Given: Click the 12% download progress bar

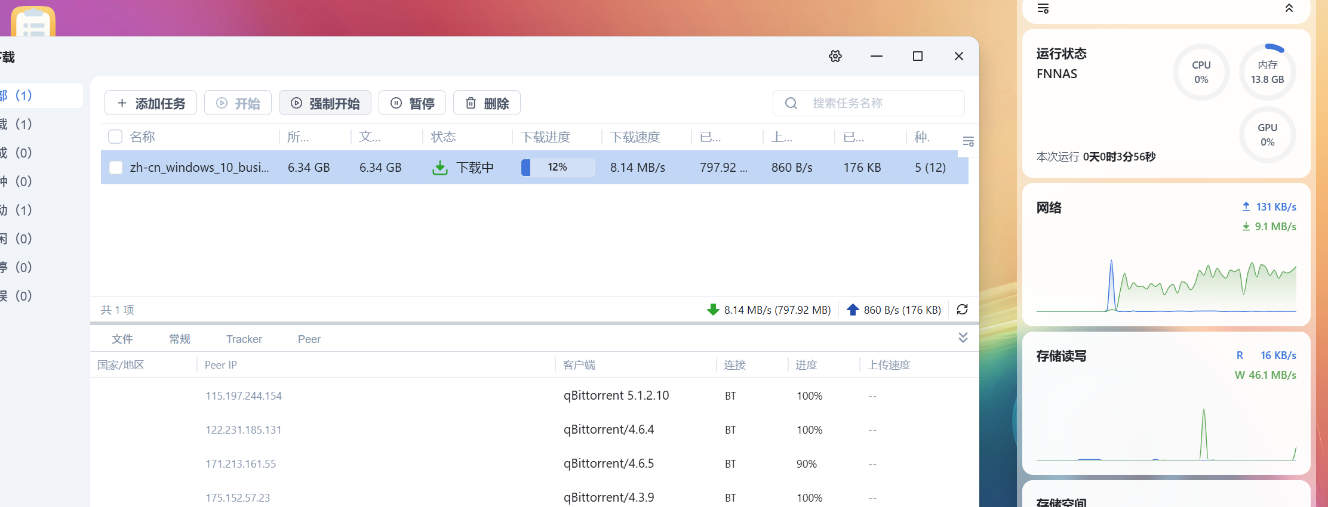Looking at the screenshot, I should (557, 168).
